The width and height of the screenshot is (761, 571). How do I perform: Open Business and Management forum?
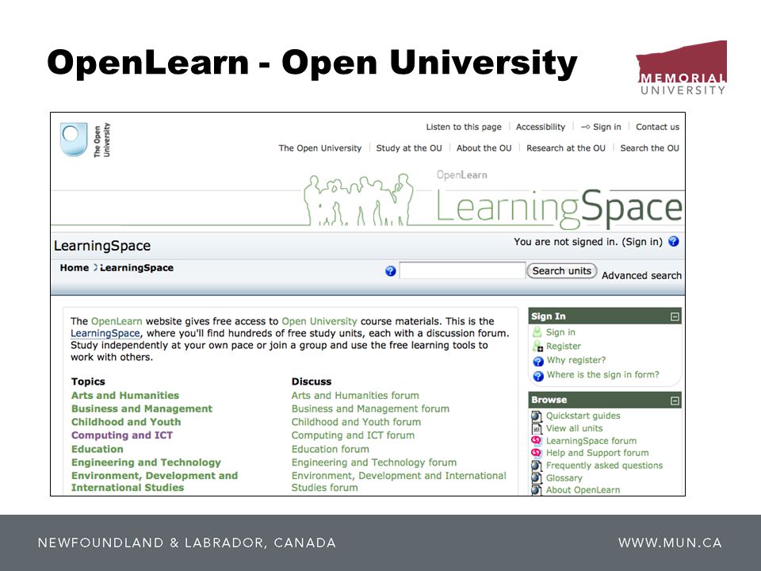tap(370, 409)
